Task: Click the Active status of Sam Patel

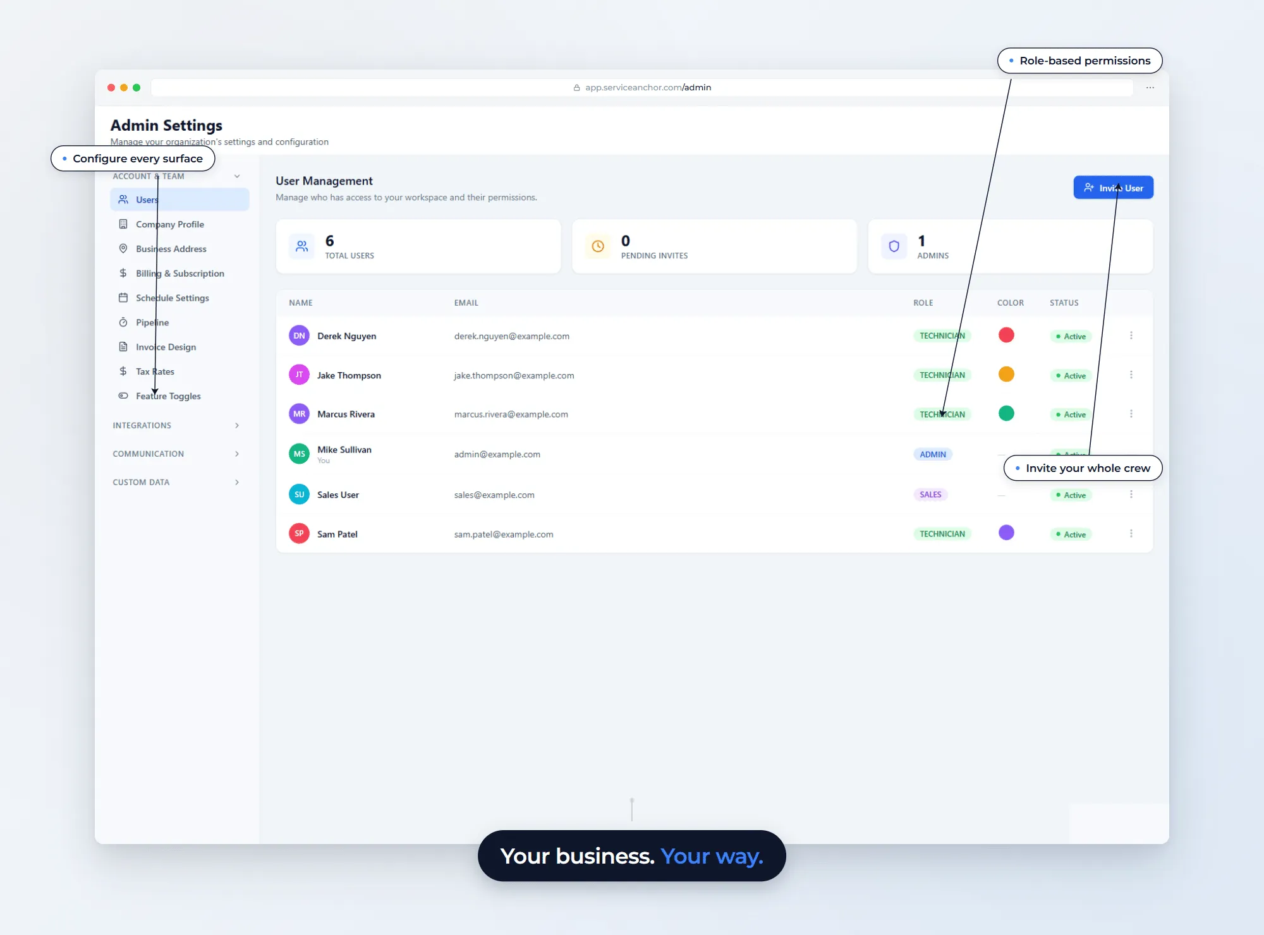Action: [x=1071, y=534]
